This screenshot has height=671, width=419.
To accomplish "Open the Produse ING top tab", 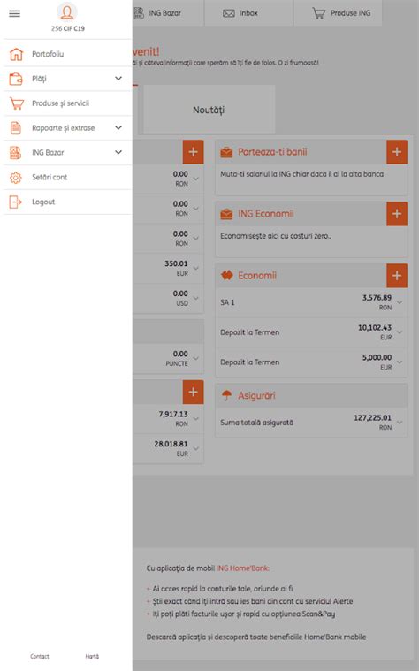I will [x=338, y=13].
